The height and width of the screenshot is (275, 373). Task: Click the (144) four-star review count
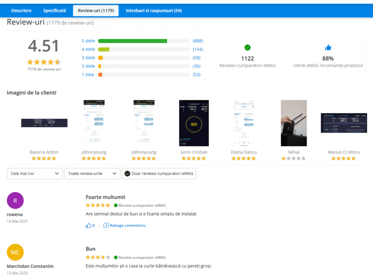pyautogui.click(x=198, y=49)
